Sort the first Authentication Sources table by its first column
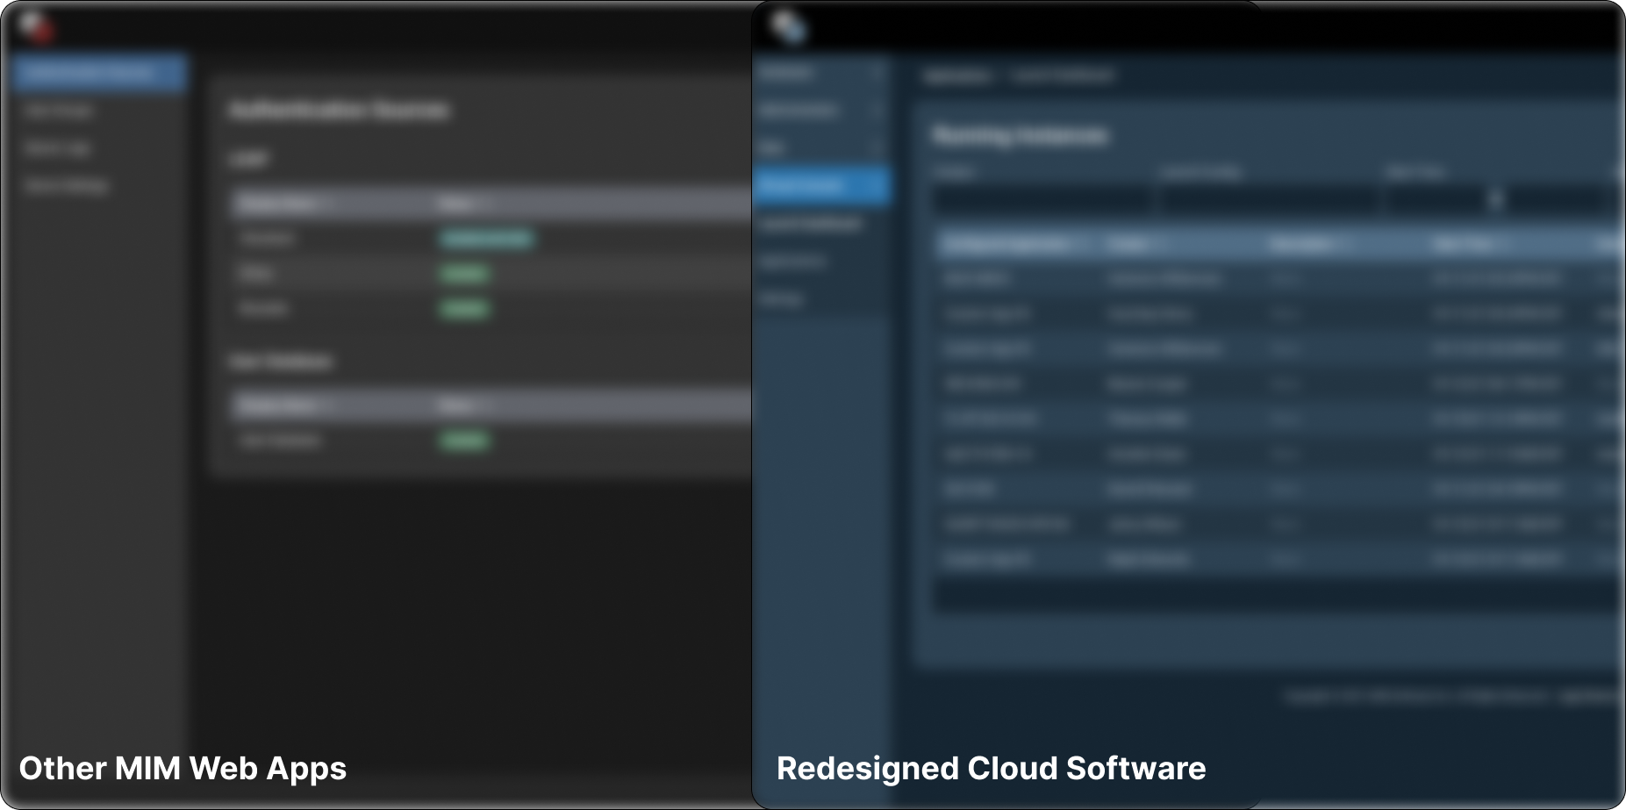This screenshot has width=1626, height=810. pyautogui.click(x=279, y=204)
